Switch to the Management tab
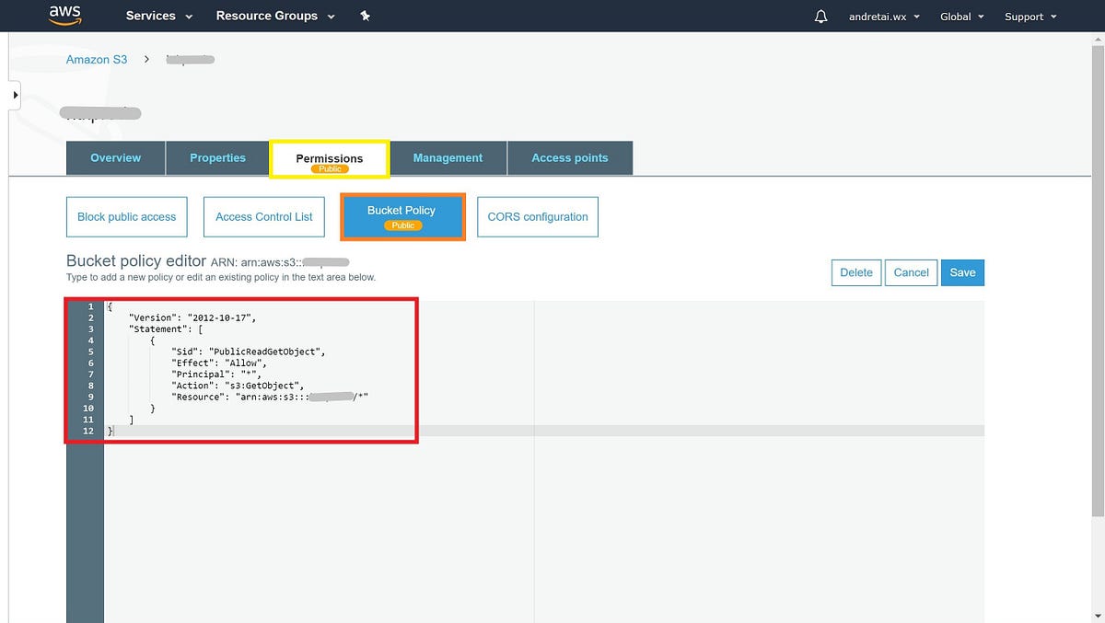The image size is (1105, 623). (448, 157)
